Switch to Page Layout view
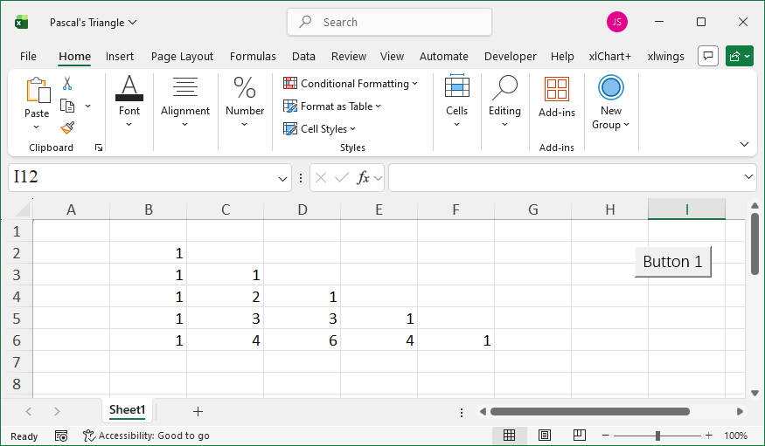Image resolution: width=765 pixels, height=446 pixels. click(544, 436)
